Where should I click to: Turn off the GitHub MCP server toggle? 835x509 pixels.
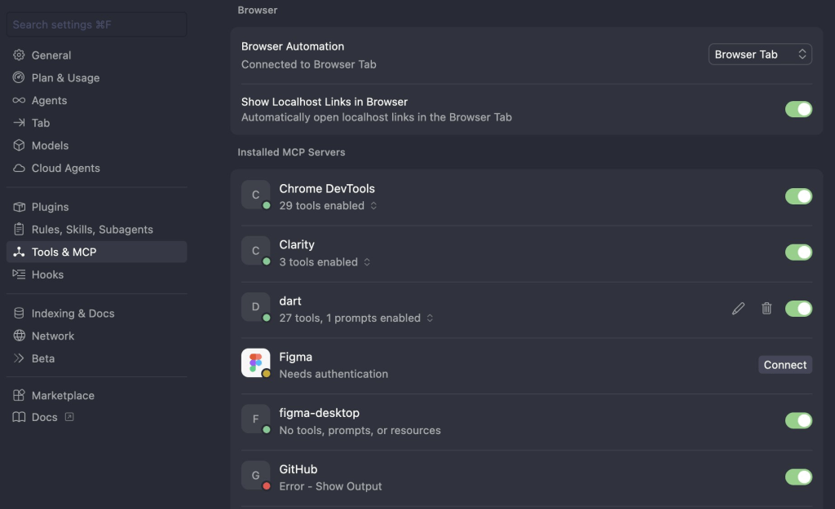click(798, 476)
